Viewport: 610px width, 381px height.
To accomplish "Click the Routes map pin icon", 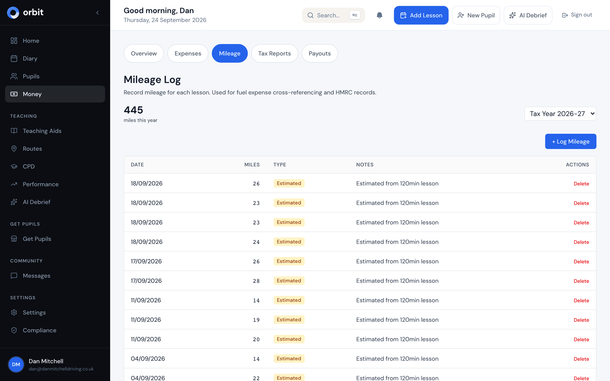I will pos(14,149).
